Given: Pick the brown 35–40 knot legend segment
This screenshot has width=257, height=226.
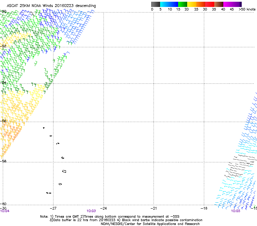Looking at the screenshot, I should 219,4.
